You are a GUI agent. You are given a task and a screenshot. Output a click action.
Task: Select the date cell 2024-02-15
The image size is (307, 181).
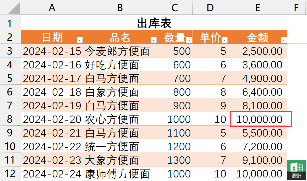tap(52, 51)
